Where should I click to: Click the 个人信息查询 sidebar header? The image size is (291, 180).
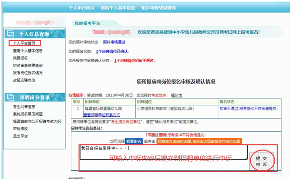pyautogui.click(x=35, y=34)
